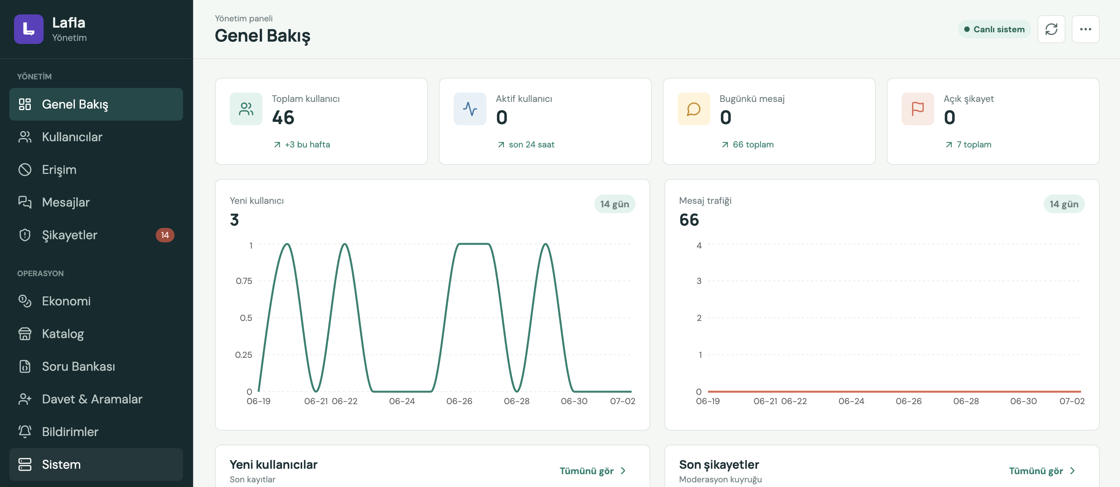Click the refresh icon button in the header
Image resolution: width=1120 pixels, height=487 pixels.
[x=1051, y=29]
